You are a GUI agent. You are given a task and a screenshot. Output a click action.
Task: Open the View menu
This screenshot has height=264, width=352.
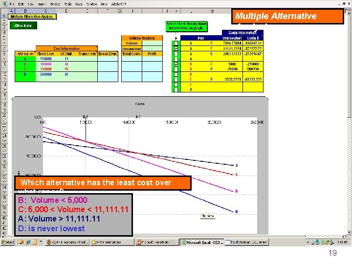pos(31,4)
